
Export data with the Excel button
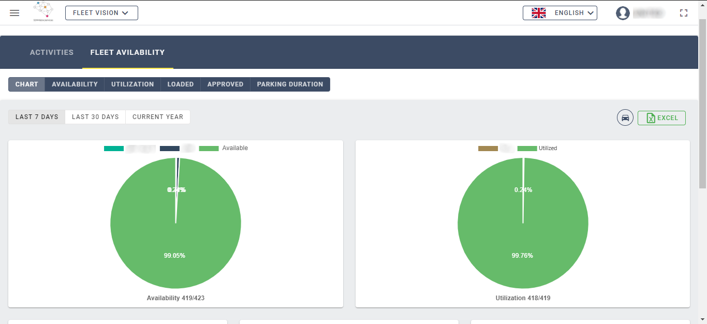click(661, 118)
